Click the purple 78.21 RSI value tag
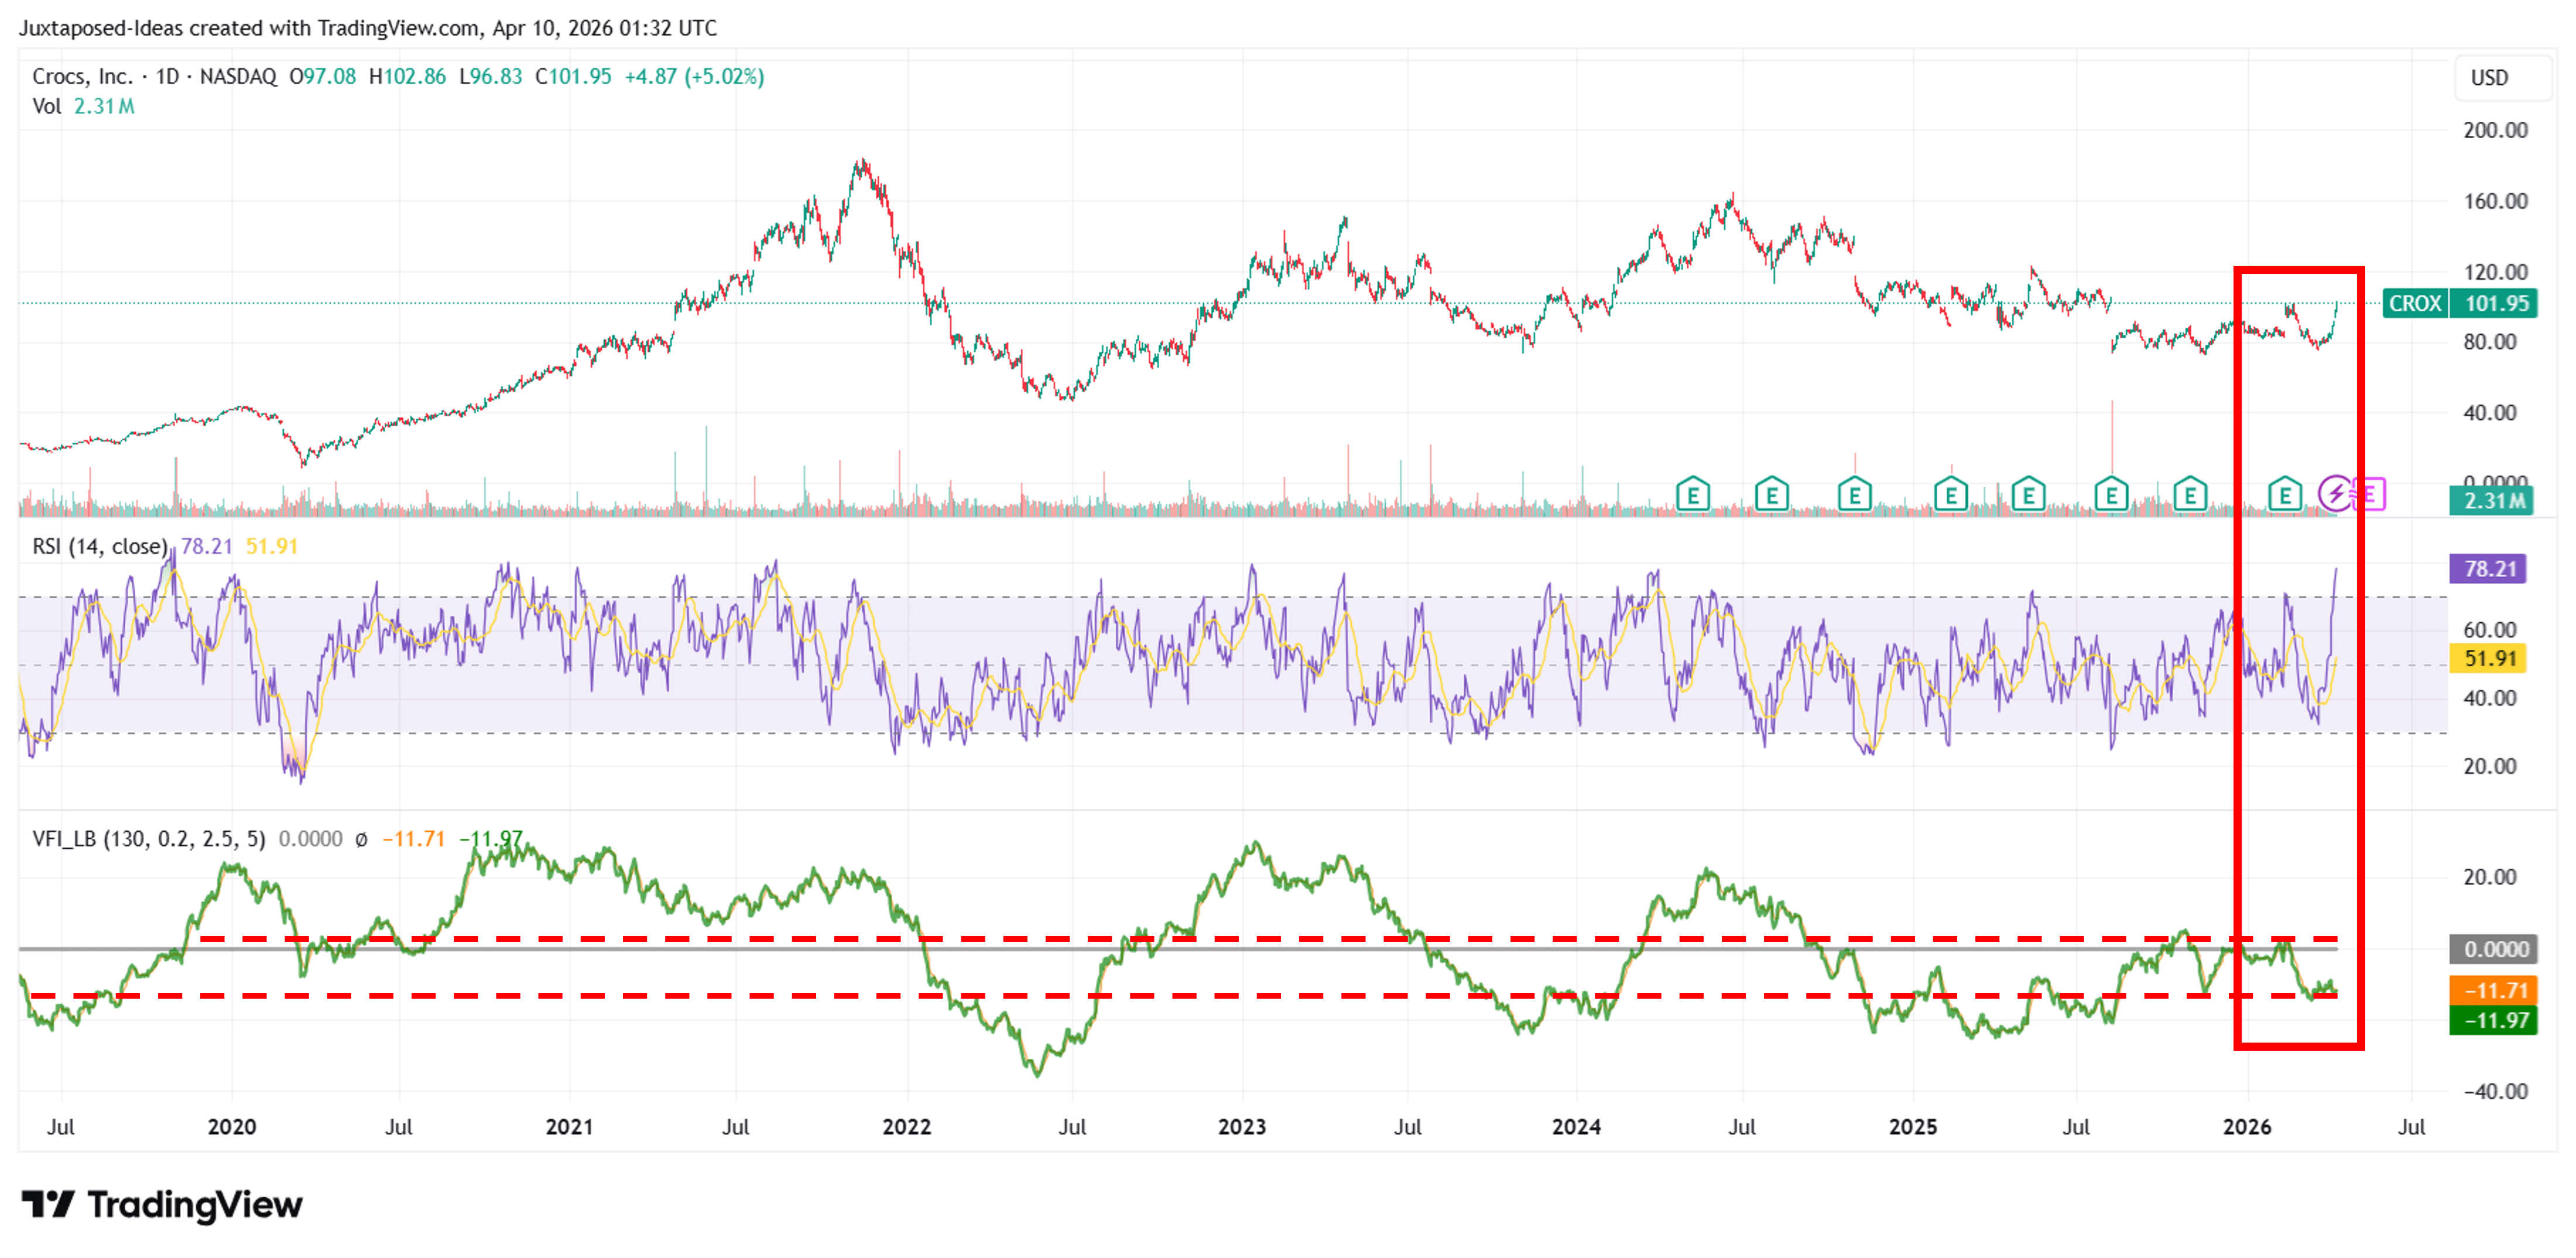 pos(2488,569)
